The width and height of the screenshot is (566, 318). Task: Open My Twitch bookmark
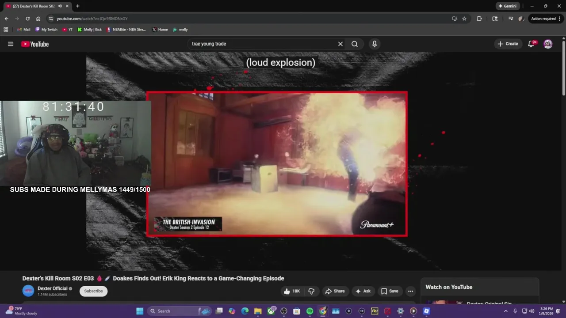point(46,30)
